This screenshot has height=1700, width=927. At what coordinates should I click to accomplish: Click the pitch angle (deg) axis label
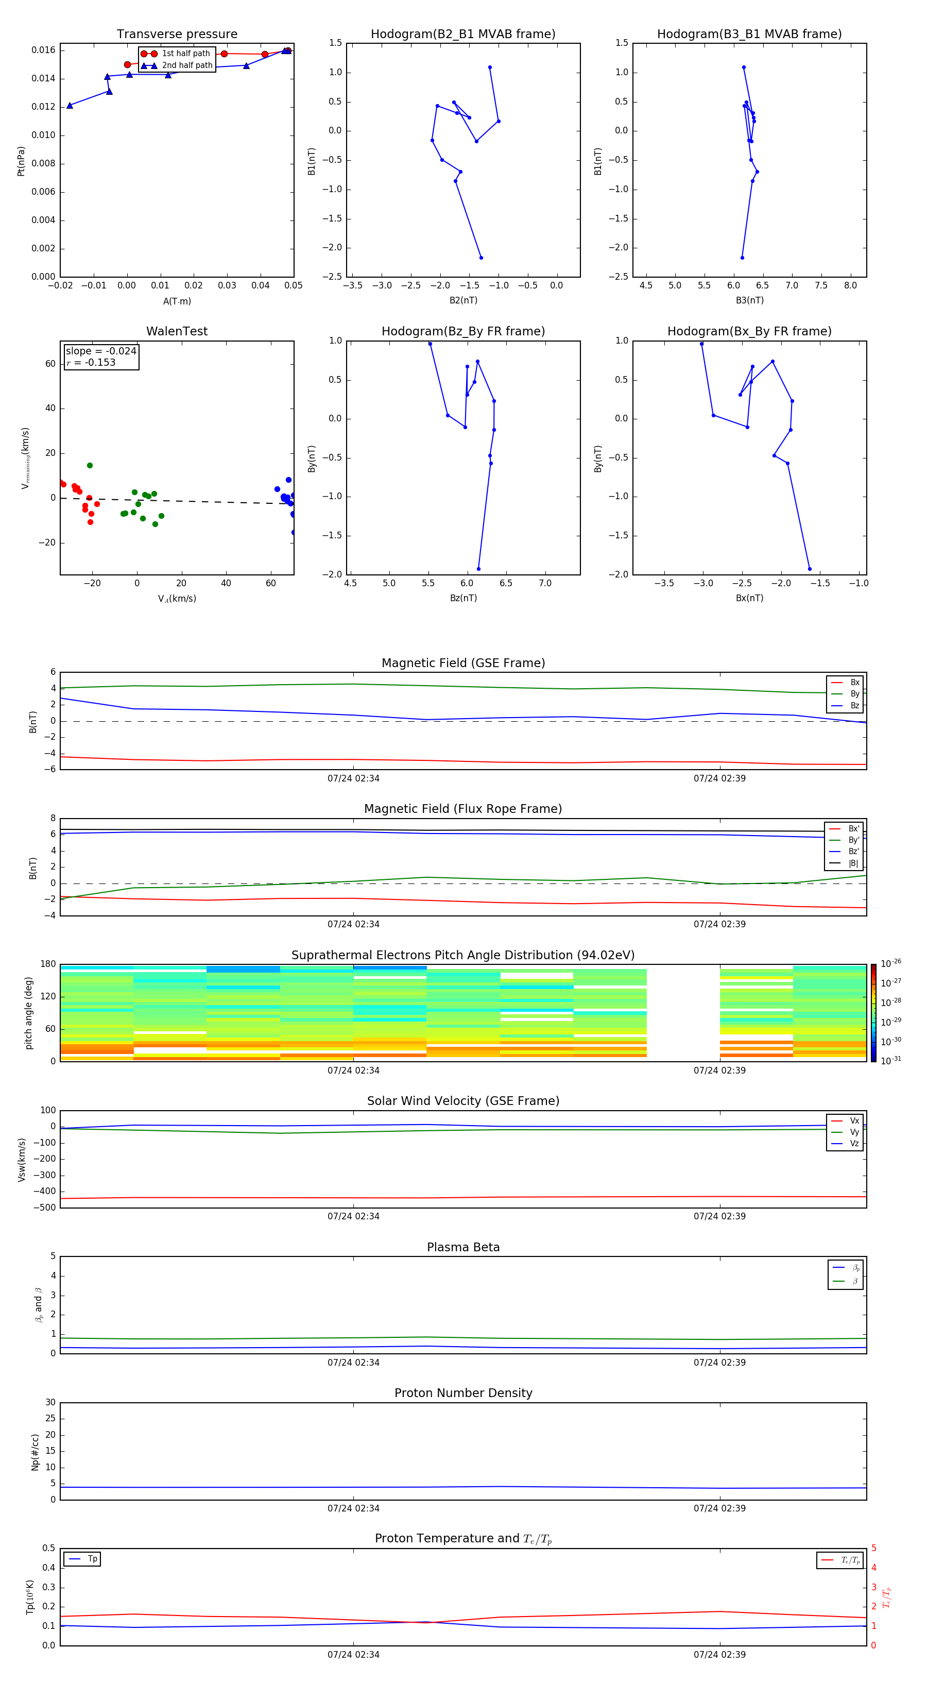click(x=28, y=1013)
